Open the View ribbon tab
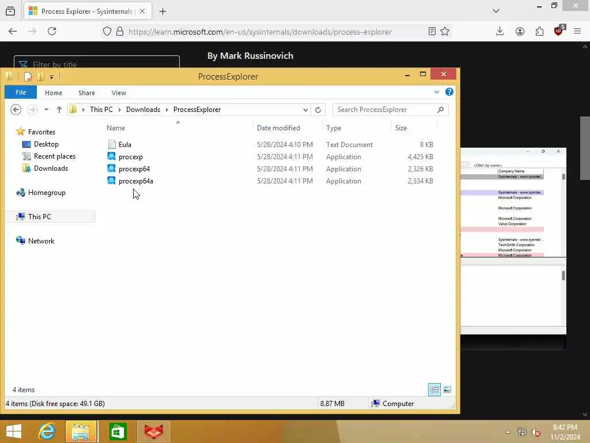 [119, 93]
